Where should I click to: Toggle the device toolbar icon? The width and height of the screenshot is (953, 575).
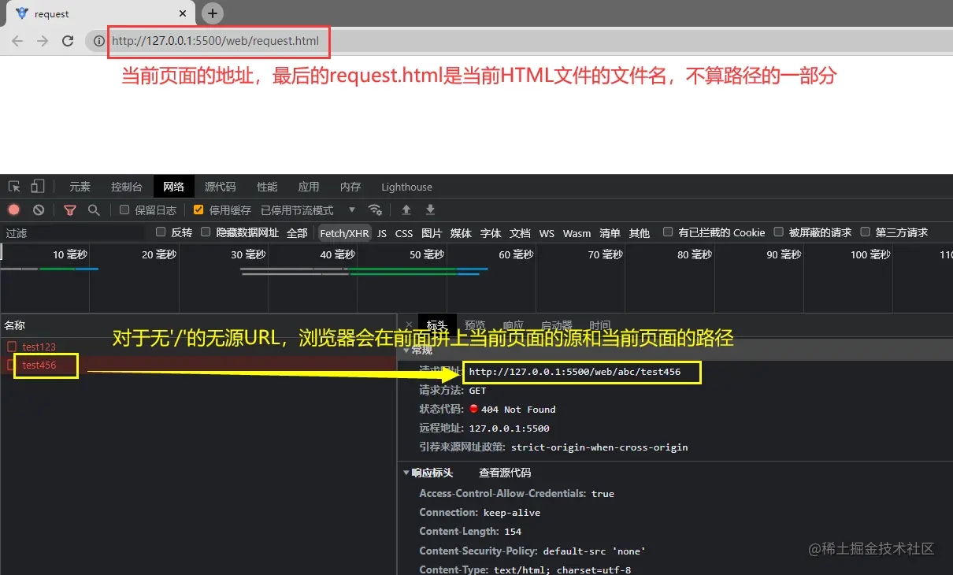tap(38, 187)
